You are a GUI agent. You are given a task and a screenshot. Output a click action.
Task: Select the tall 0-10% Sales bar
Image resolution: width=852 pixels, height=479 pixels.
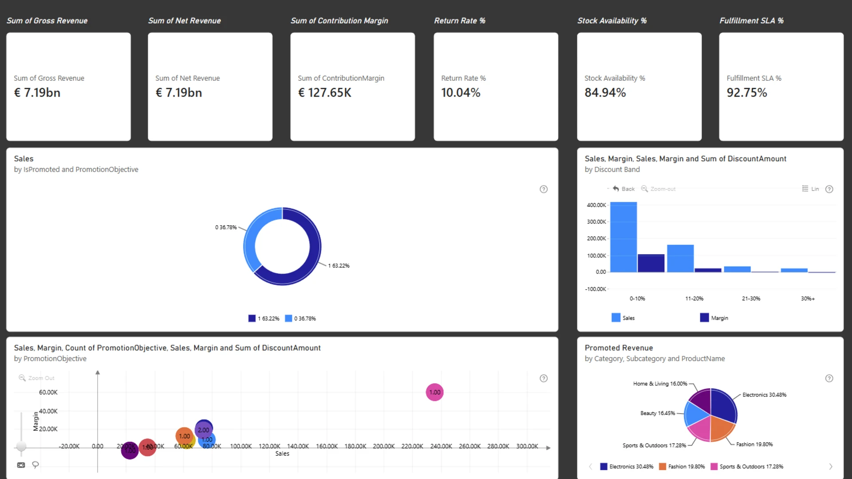[623, 237]
